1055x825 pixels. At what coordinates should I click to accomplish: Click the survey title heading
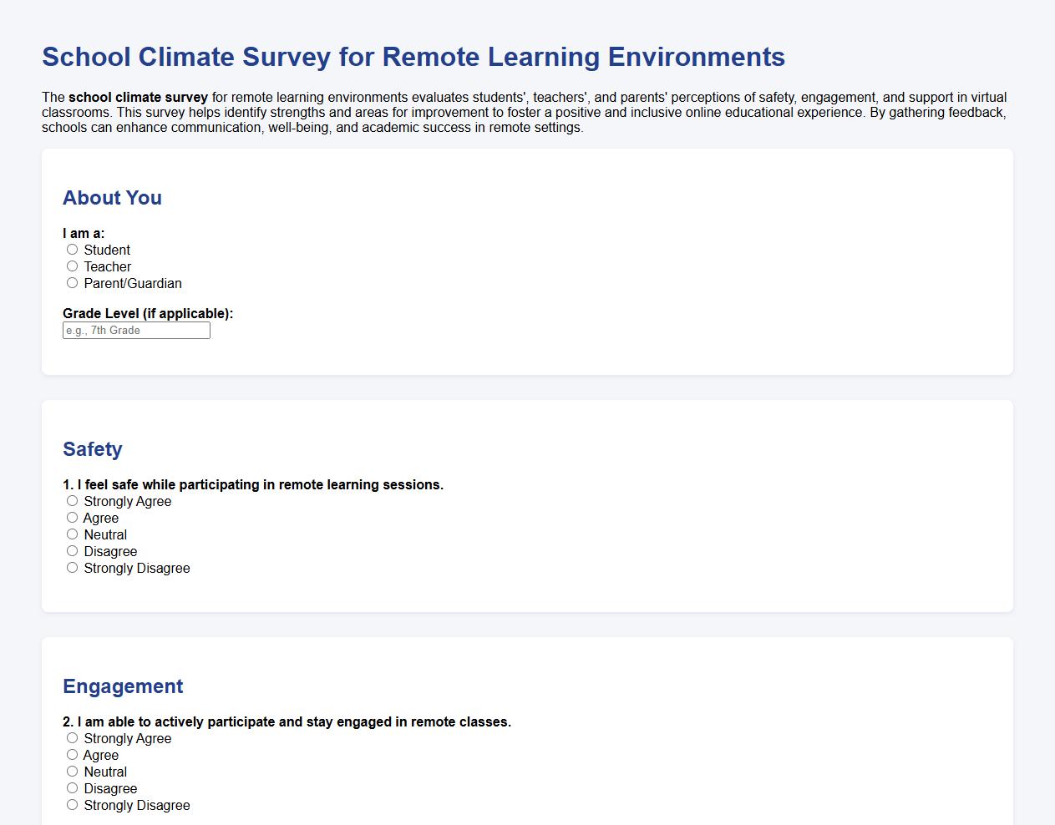tap(413, 57)
